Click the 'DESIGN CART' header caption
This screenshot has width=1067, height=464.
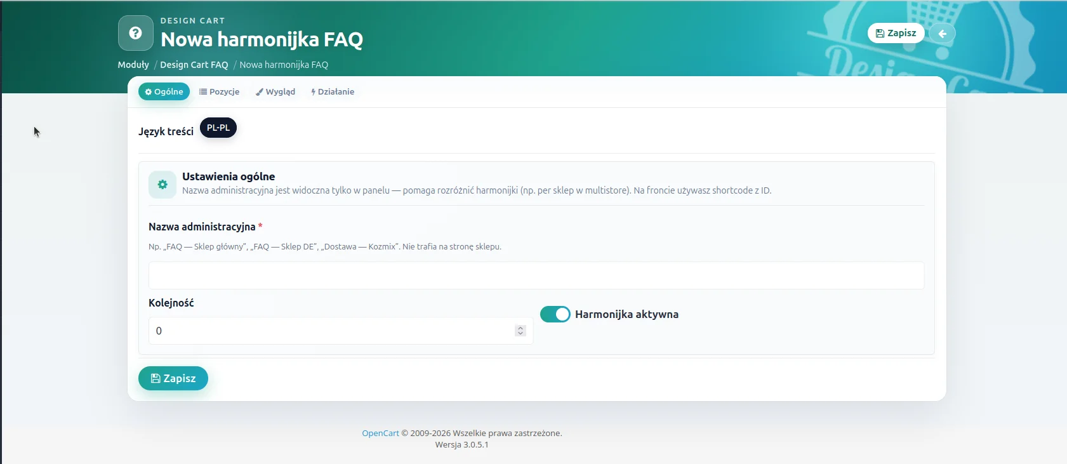point(193,21)
